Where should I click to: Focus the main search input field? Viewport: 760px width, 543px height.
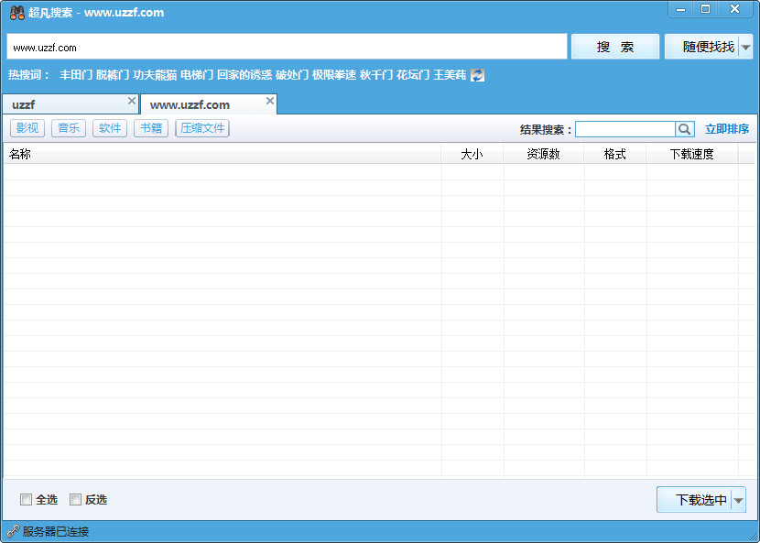pos(287,47)
